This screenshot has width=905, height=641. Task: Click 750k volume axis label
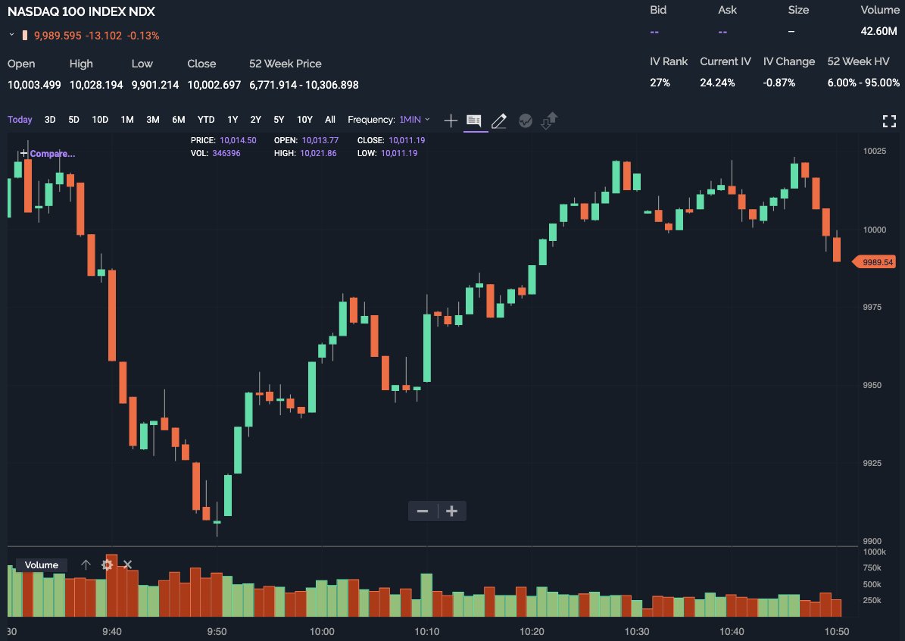[x=872, y=568]
